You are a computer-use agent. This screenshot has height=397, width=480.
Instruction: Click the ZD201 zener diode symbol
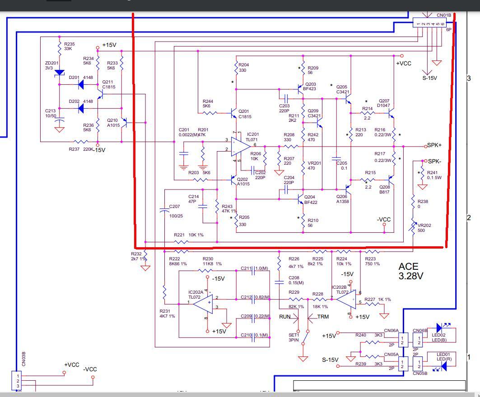pyautogui.click(x=60, y=73)
